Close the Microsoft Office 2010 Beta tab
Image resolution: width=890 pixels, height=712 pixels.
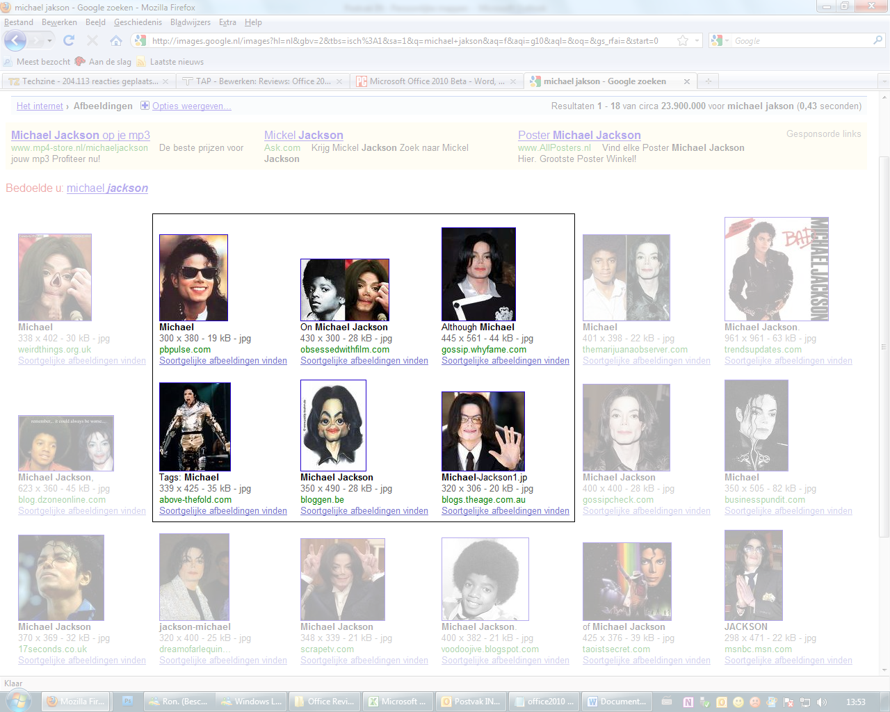(513, 81)
